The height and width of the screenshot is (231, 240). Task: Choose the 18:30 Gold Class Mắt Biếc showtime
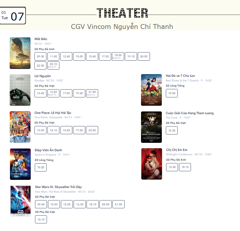118,56
